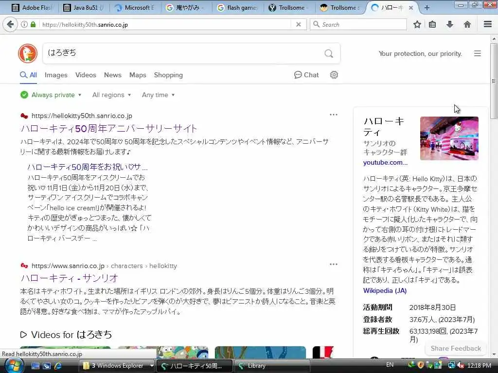This screenshot has width=498, height=373.
Task: Click 活動期間 value 2018年8月30日
Action: [x=432, y=307]
